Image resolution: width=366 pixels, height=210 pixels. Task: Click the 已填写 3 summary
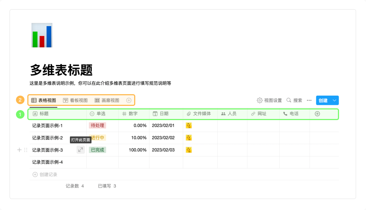coord(107,186)
